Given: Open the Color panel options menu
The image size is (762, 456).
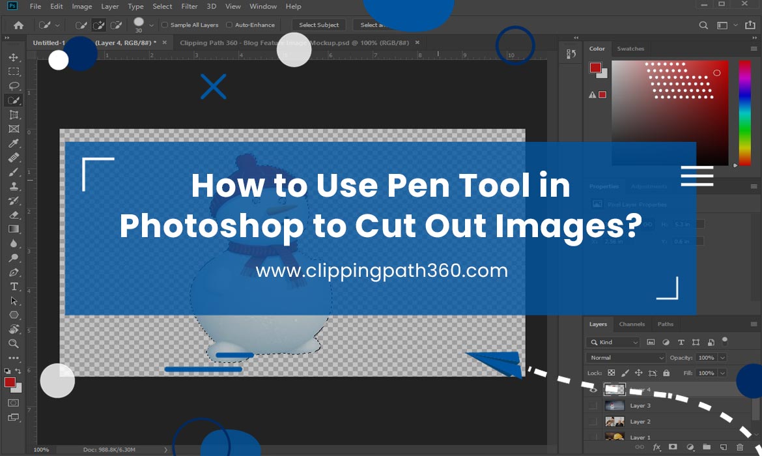Looking at the screenshot, I should [x=754, y=49].
